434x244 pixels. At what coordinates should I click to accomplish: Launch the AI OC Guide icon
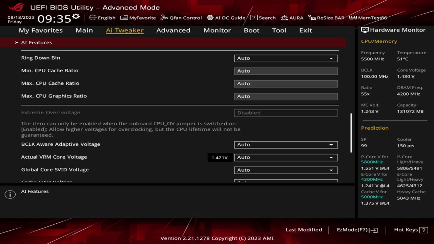click(x=210, y=18)
